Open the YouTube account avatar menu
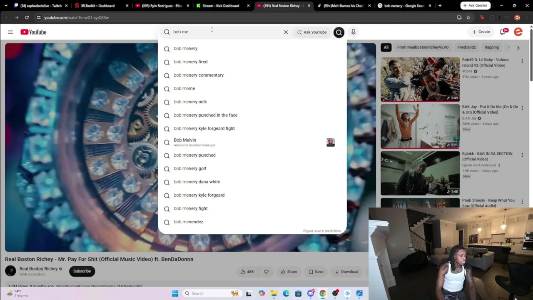The image size is (533, 300). pyautogui.click(x=518, y=32)
